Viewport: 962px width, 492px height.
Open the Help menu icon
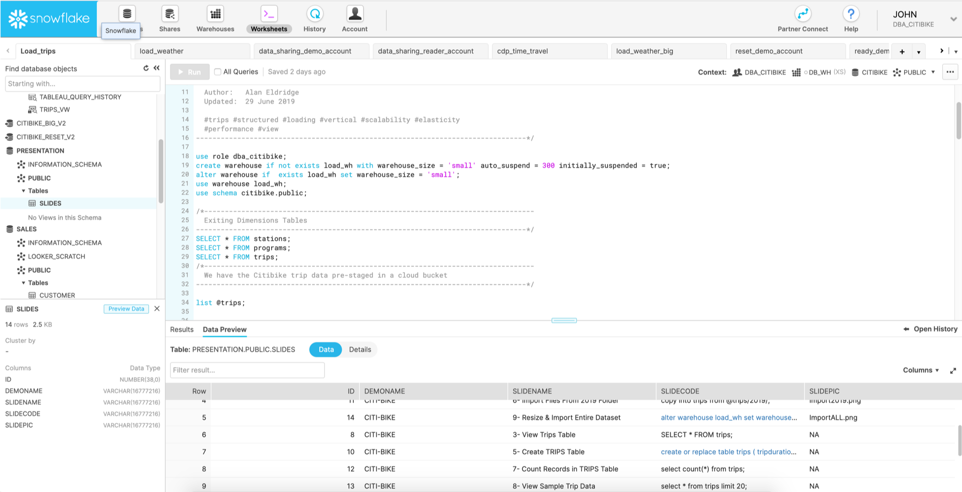click(x=851, y=14)
